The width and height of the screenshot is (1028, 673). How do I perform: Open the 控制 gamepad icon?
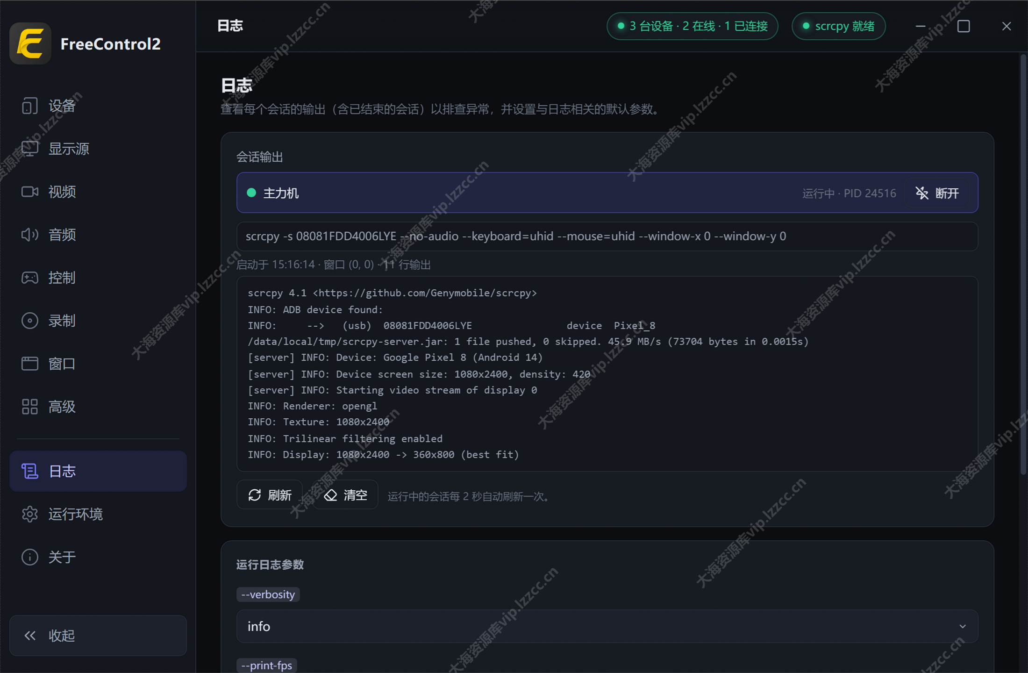[x=29, y=278]
